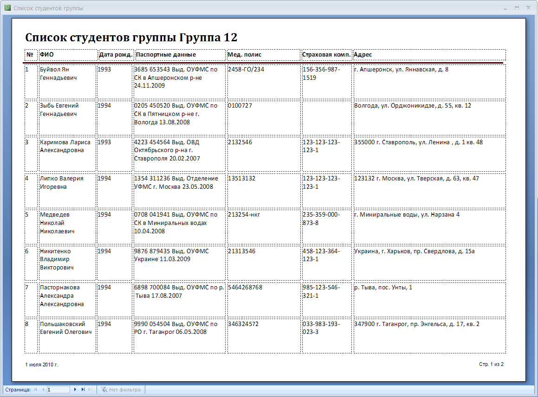
Task: Click the 'Мед. полис' column header
Action: pos(245,55)
